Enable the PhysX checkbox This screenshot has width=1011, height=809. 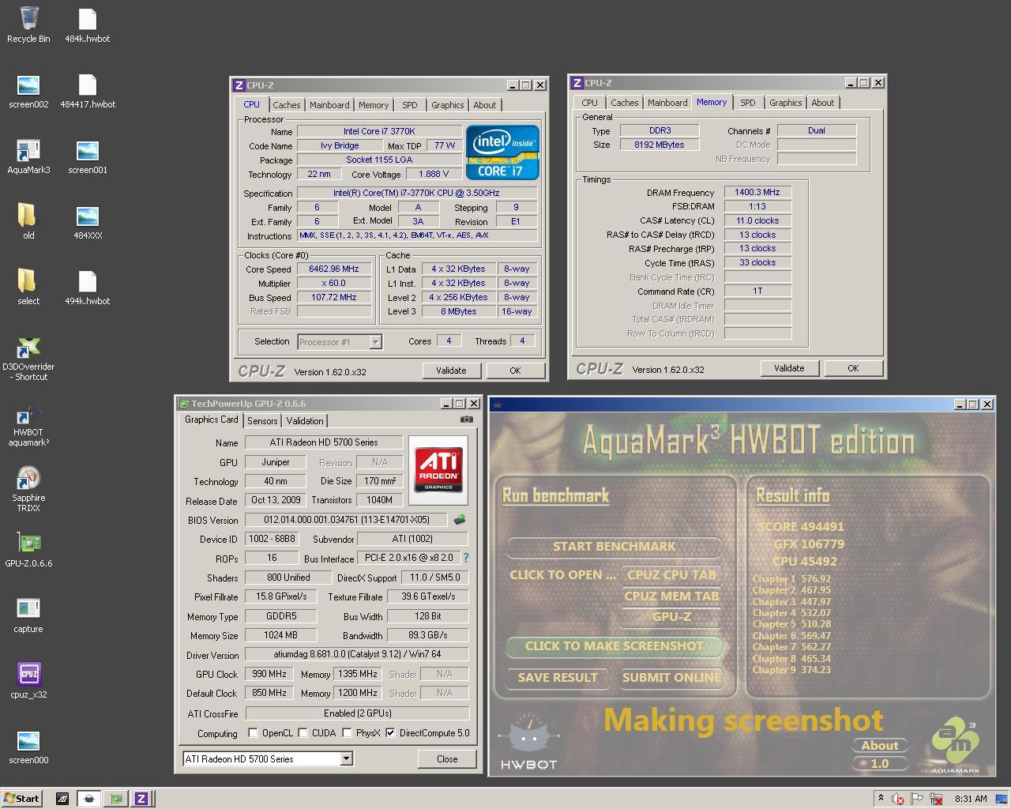tap(347, 733)
